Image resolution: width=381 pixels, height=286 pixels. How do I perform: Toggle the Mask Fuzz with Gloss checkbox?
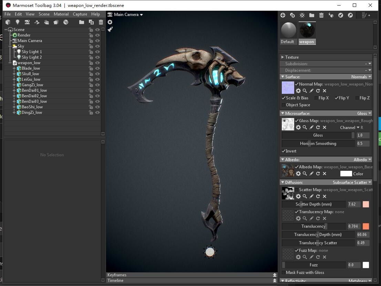[284, 272]
